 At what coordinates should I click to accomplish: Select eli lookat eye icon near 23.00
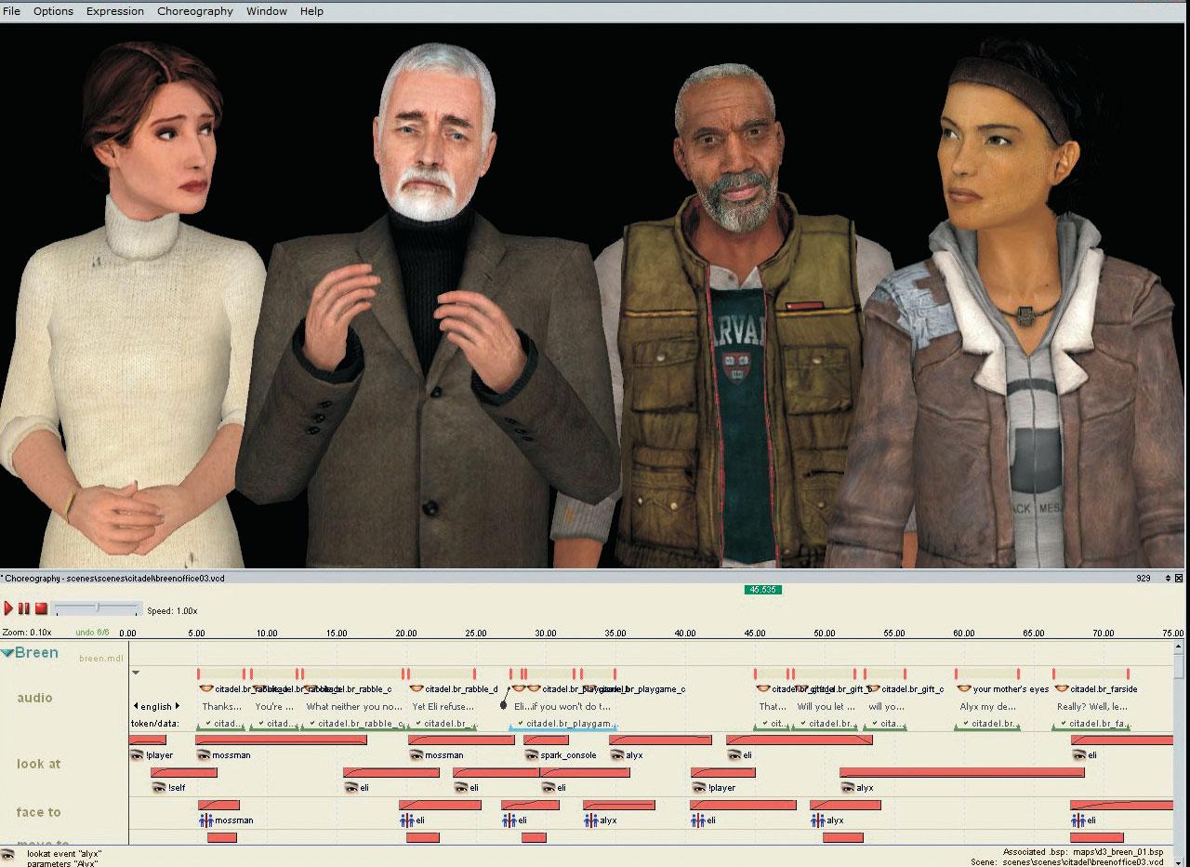click(460, 787)
